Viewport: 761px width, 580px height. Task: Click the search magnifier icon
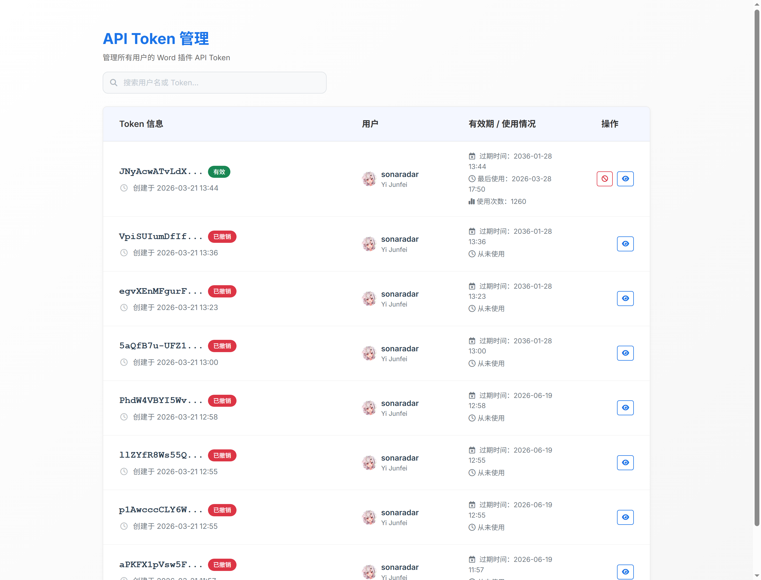pos(114,83)
